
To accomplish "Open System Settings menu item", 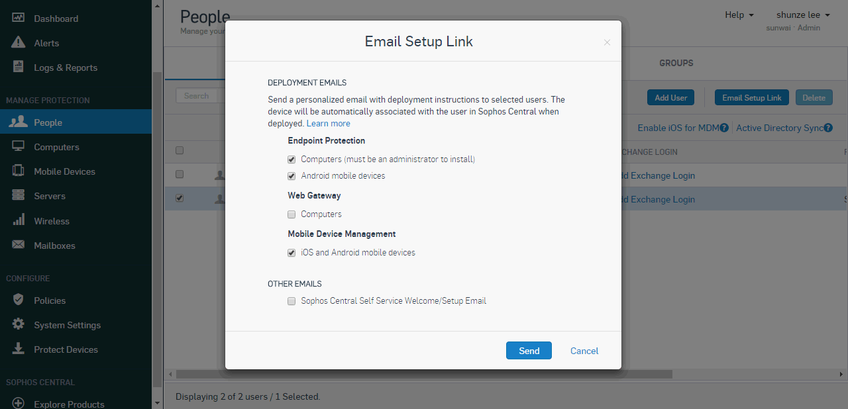I will pos(67,325).
